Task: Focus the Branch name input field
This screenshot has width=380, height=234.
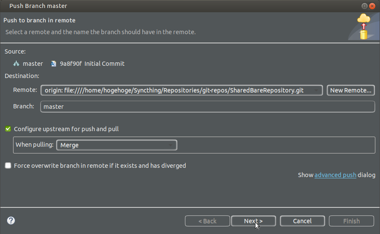Action: (x=207, y=107)
